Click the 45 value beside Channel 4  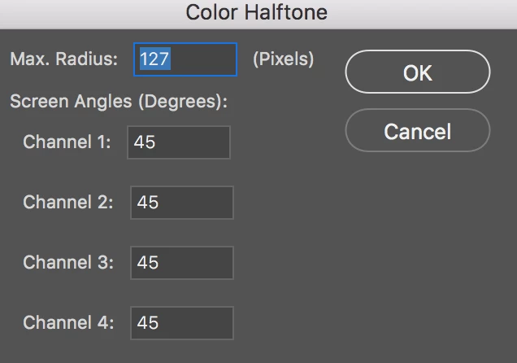click(x=148, y=323)
